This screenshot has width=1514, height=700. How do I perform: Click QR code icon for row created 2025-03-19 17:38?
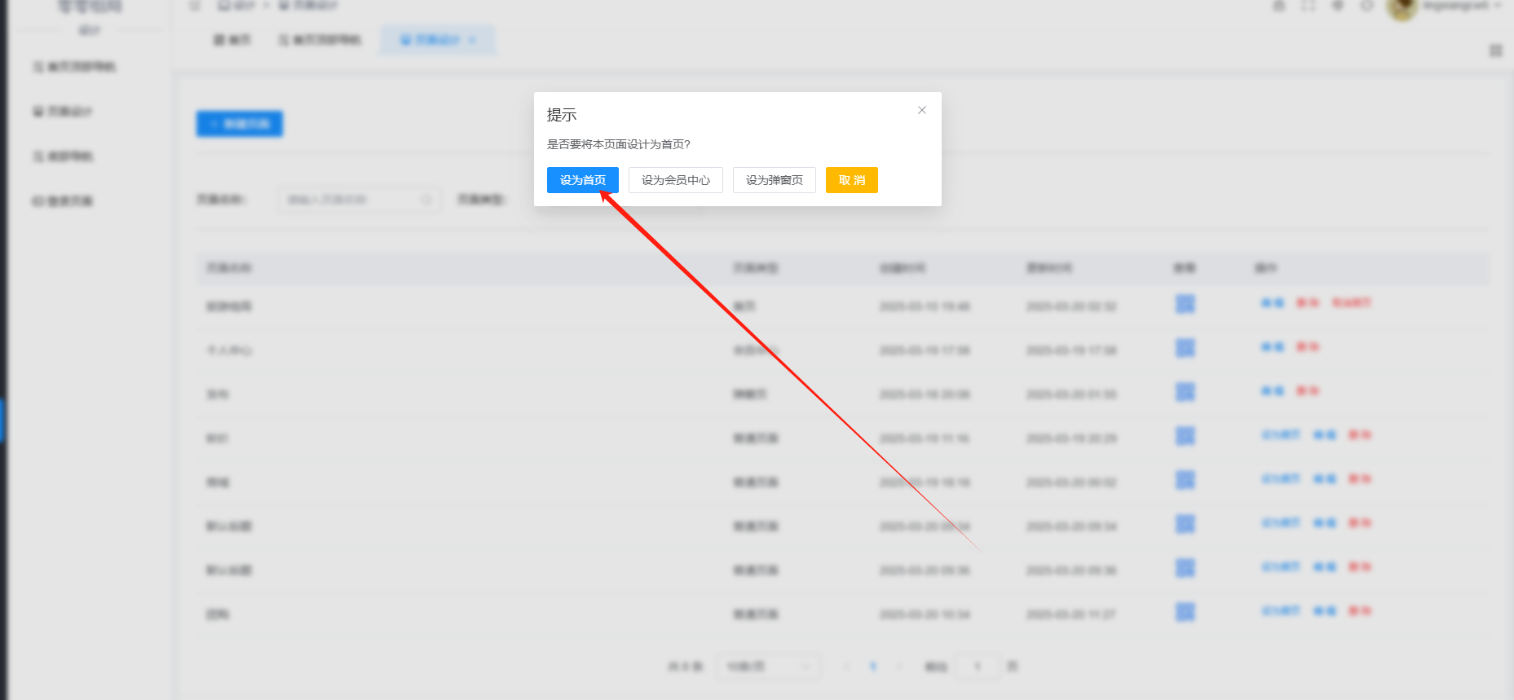click(1185, 348)
